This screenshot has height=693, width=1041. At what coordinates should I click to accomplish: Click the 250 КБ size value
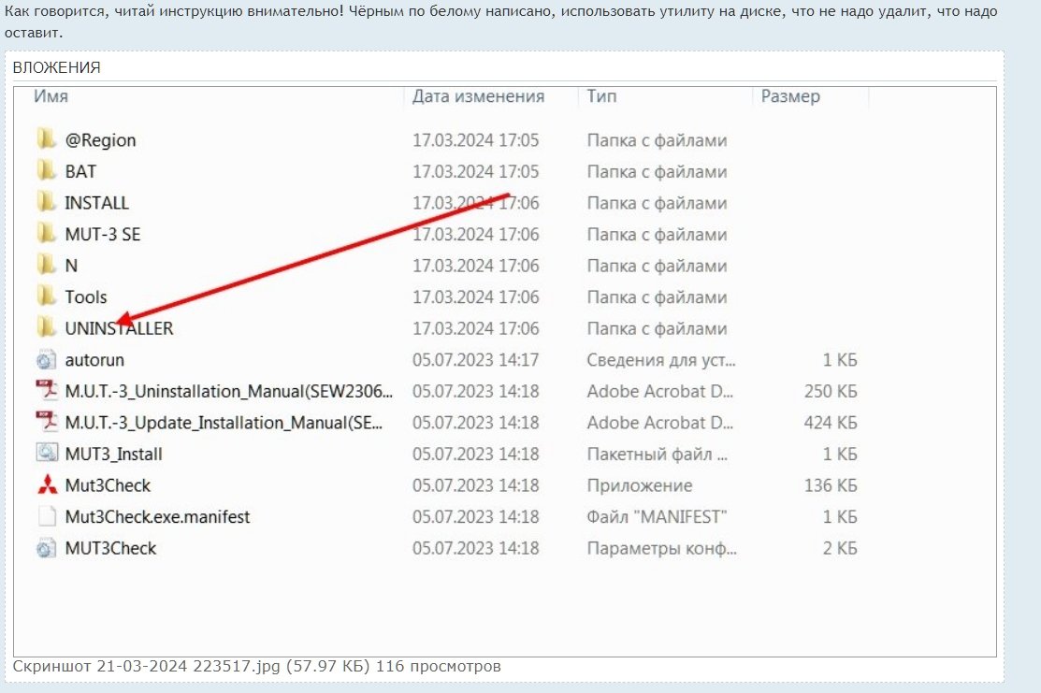tap(830, 391)
